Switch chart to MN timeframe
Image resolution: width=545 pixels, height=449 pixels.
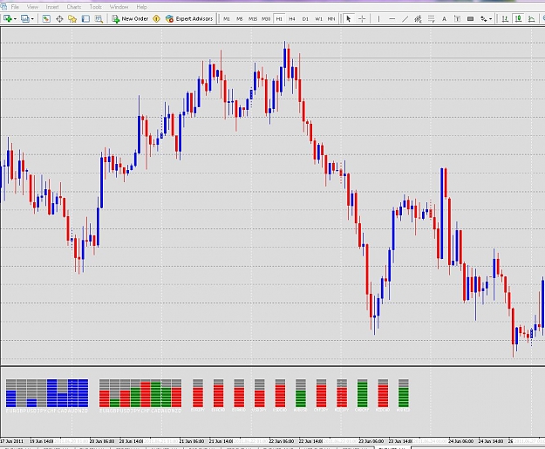pos(331,19)
